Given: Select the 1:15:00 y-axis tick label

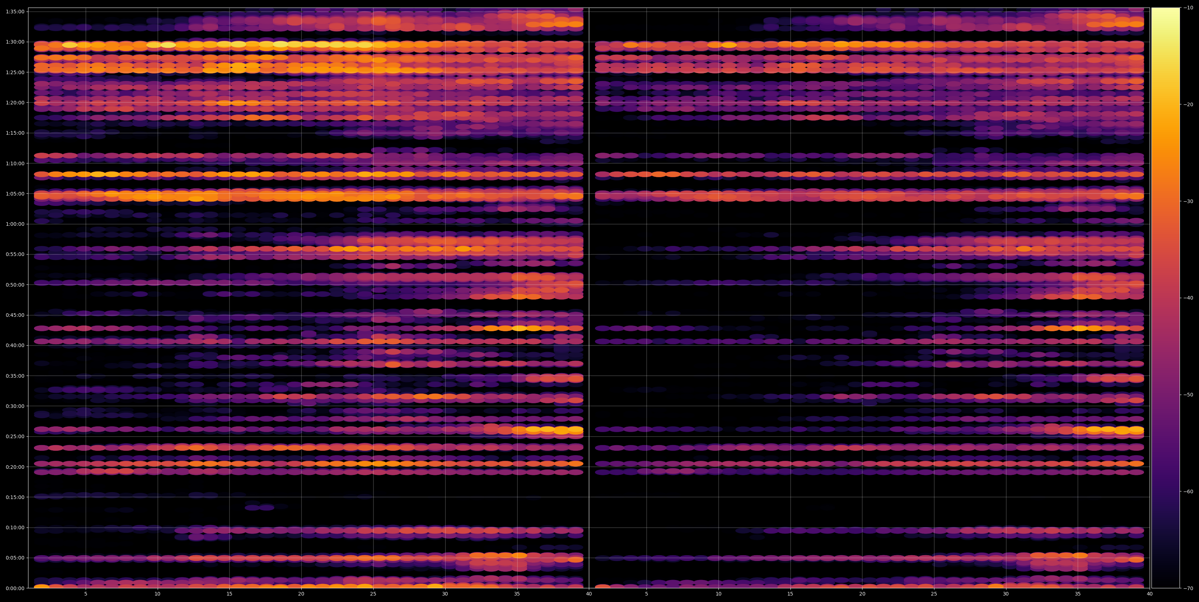Looking at the screenshot, I should click(x=15, y=133).
